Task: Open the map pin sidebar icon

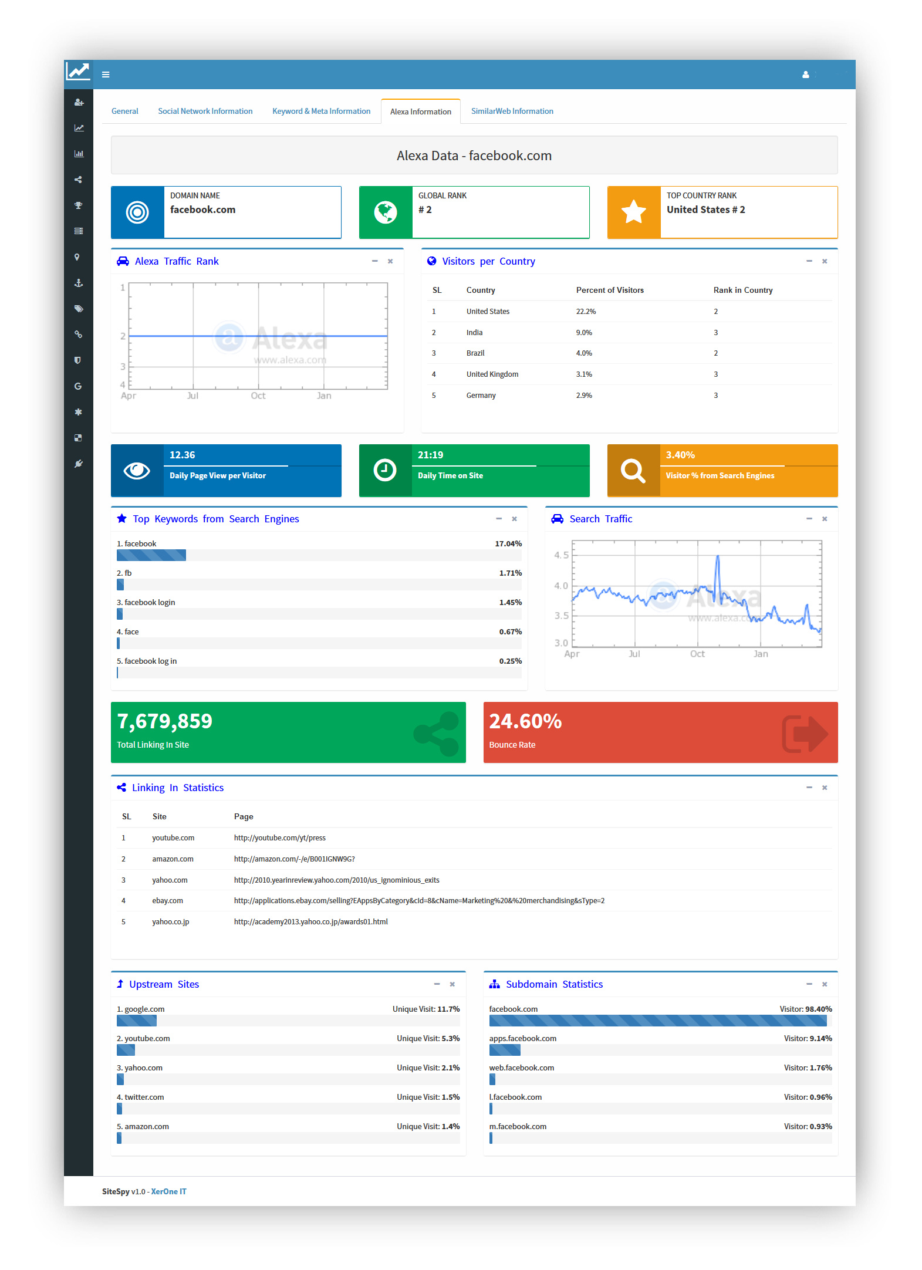Action: 77,257
